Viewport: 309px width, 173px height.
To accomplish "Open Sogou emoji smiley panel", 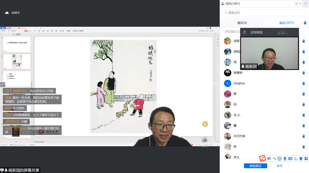I will click(x=279, y=159).
